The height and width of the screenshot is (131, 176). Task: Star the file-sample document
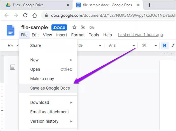coord(74,27)
